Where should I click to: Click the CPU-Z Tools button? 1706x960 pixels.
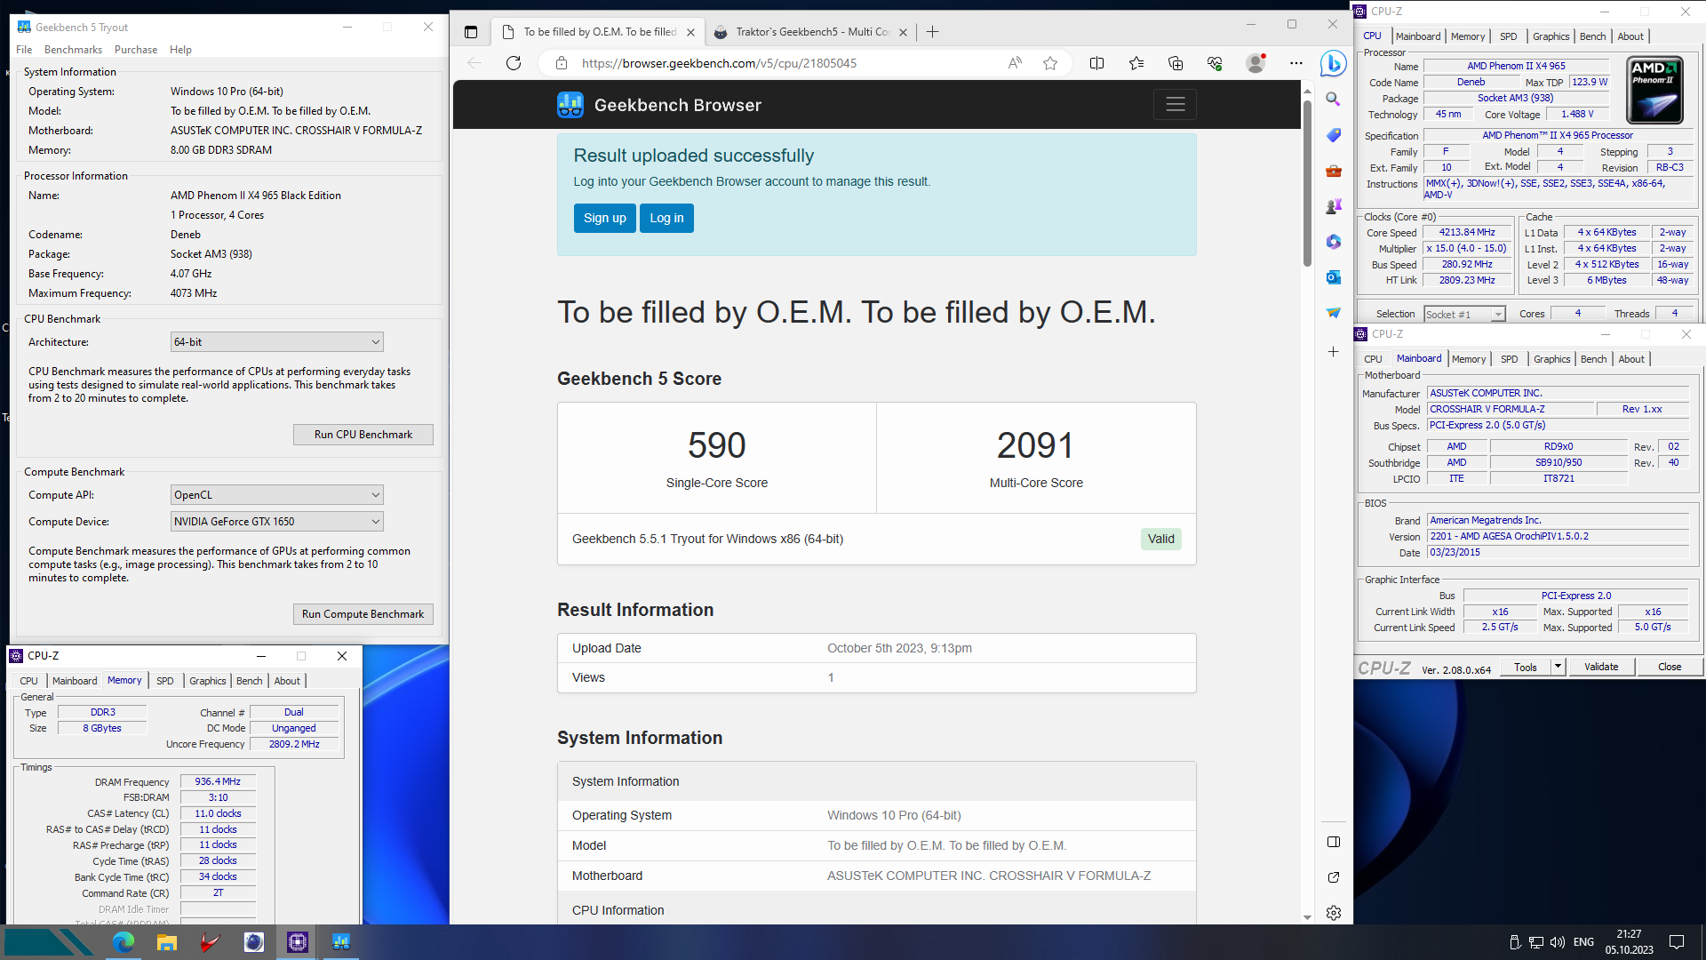pos(1526,667)
